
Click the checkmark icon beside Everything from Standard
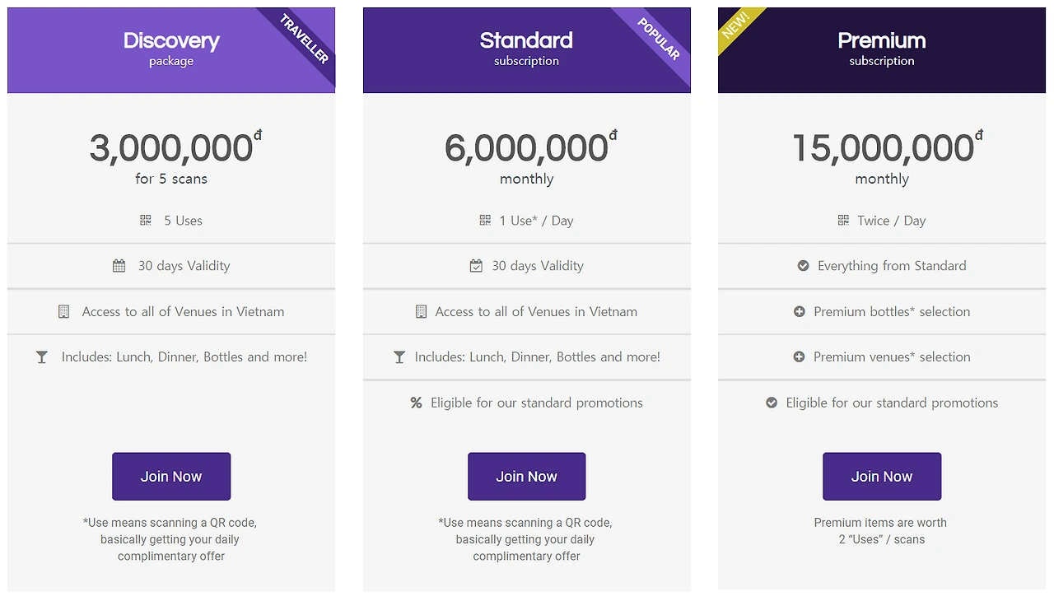click(803, 266)
